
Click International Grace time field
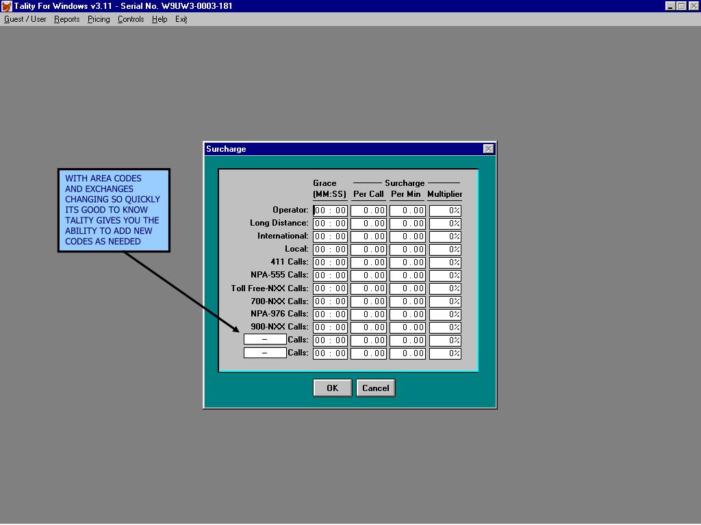coord(331,236)
